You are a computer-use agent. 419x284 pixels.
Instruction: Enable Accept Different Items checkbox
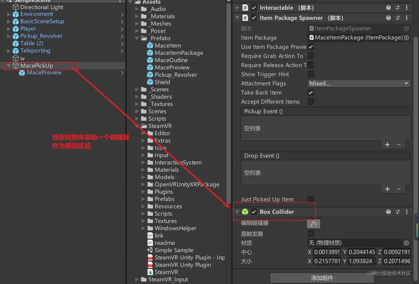tap(311, 102)
